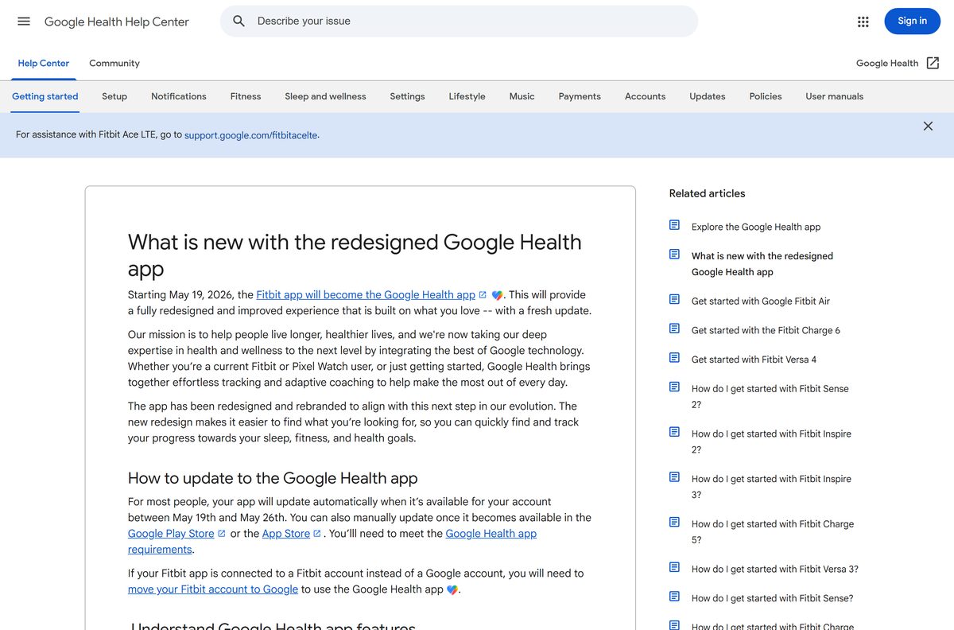Open the App Store link
The image size is (954, 630).
click(286, 534)
